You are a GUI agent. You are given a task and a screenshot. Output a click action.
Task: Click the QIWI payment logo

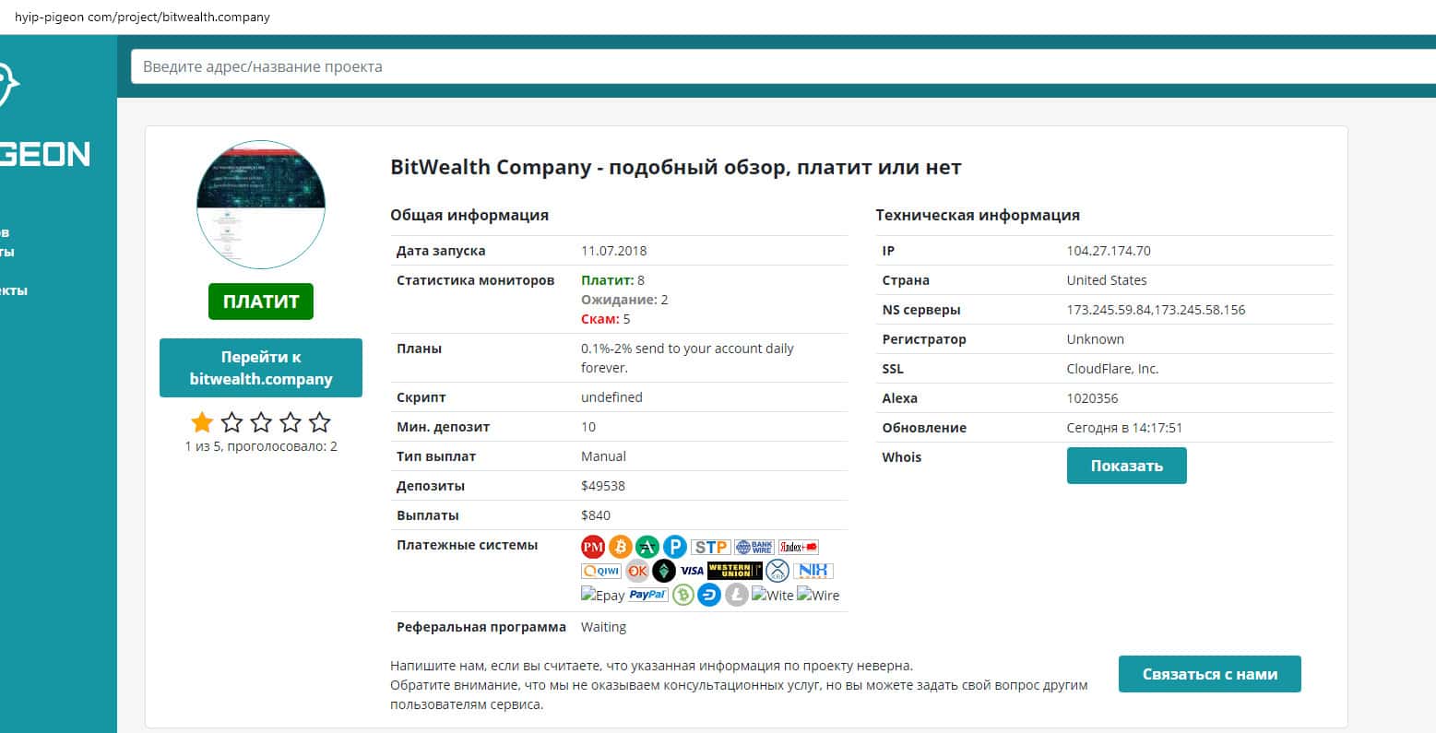[x=600, y=571]
